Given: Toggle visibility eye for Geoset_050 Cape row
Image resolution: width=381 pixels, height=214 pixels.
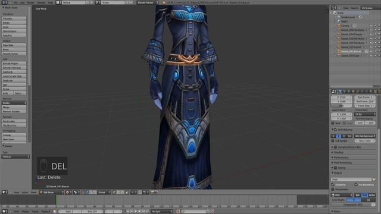Looking at the screenshot, I should click(x=371, y=55).
